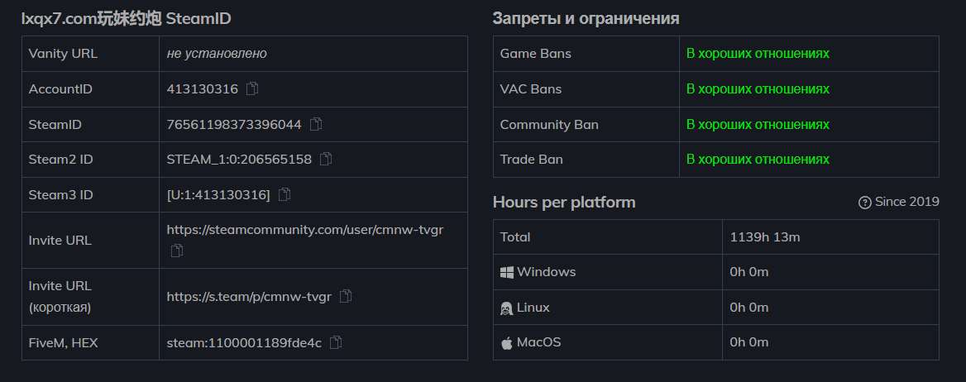
Task: Click the Hours per platform heading
Action: pyautogui.click(x=564, y=203)
